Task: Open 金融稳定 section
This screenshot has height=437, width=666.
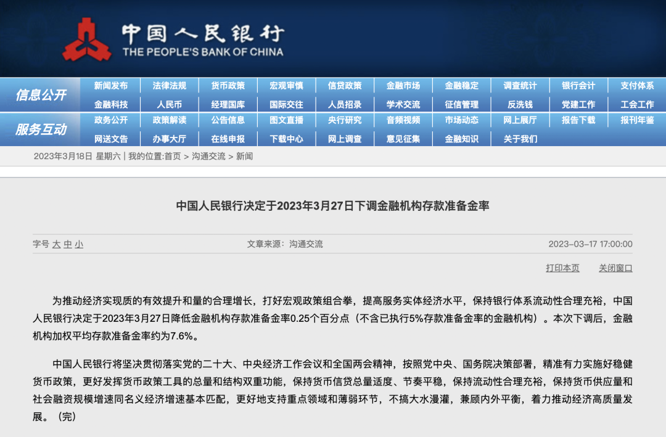Action: coord(462,86)
